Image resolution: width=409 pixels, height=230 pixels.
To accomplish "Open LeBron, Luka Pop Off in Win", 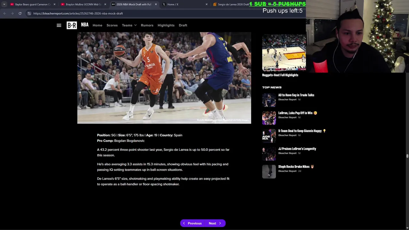I will [x=297, y=113].
